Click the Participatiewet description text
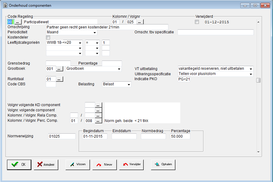273x182 pixels. 36,22
